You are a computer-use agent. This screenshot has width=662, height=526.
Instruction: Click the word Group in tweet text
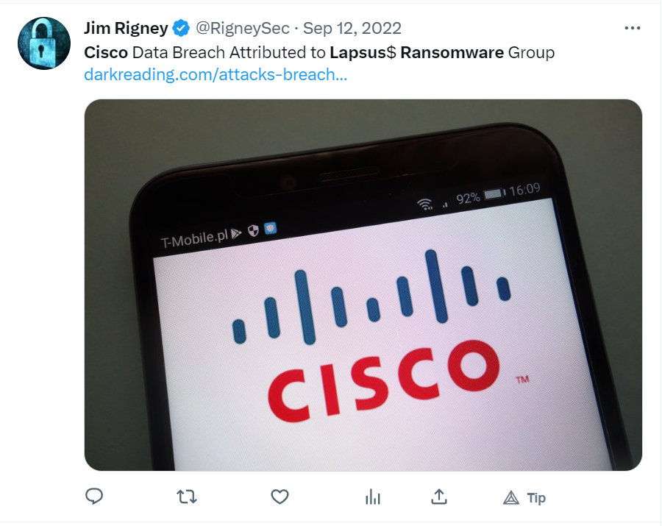pyautogui.click(x=531, y=53)
